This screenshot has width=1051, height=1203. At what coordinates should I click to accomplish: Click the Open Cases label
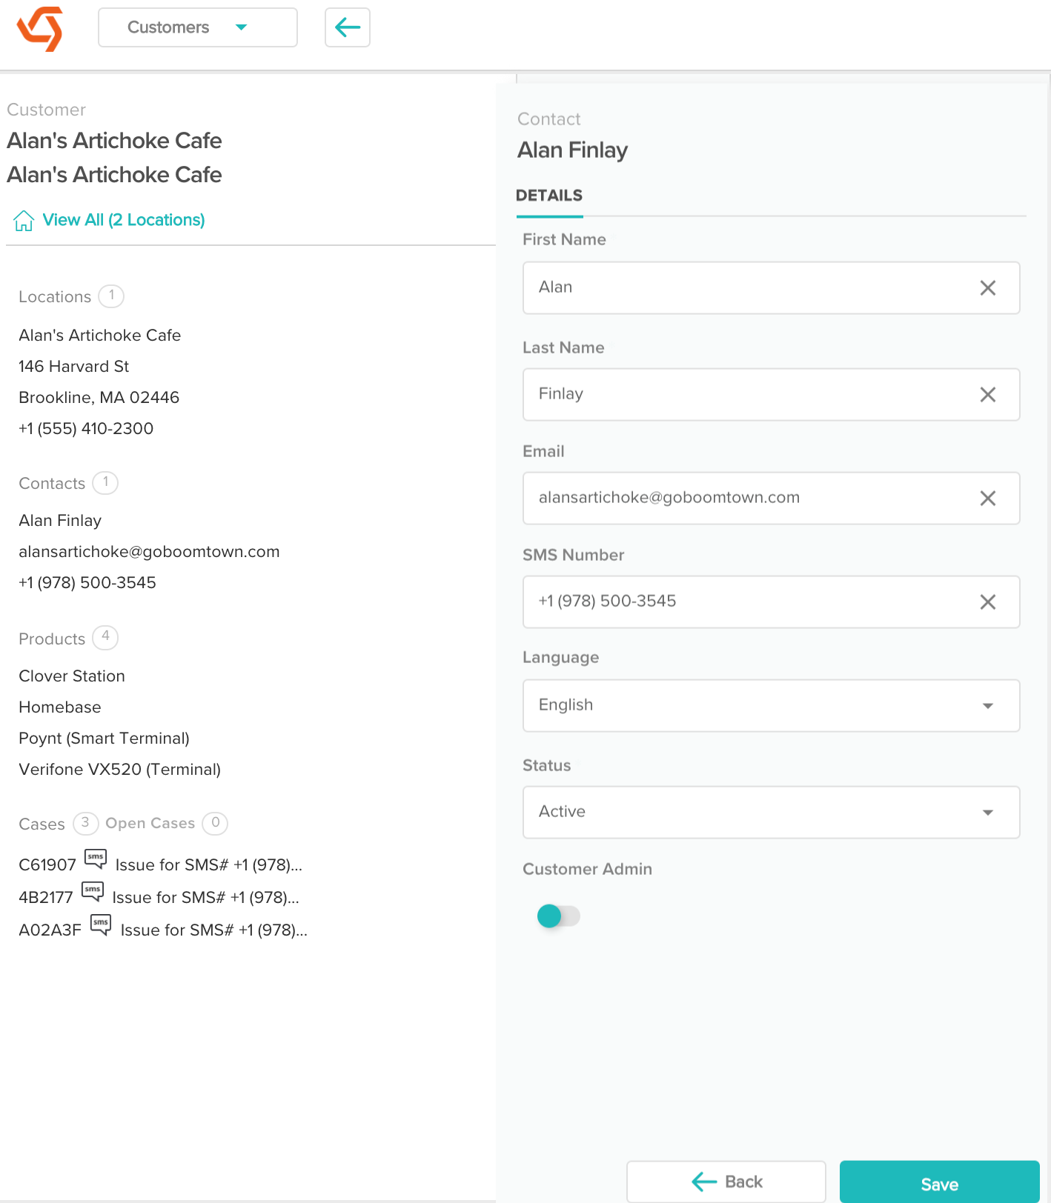150,823
